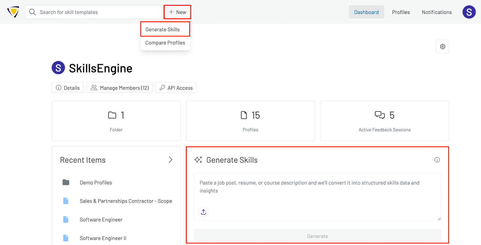Click the document icon beside Software Engineer II

pyautogui.click(x=66, y=238)
